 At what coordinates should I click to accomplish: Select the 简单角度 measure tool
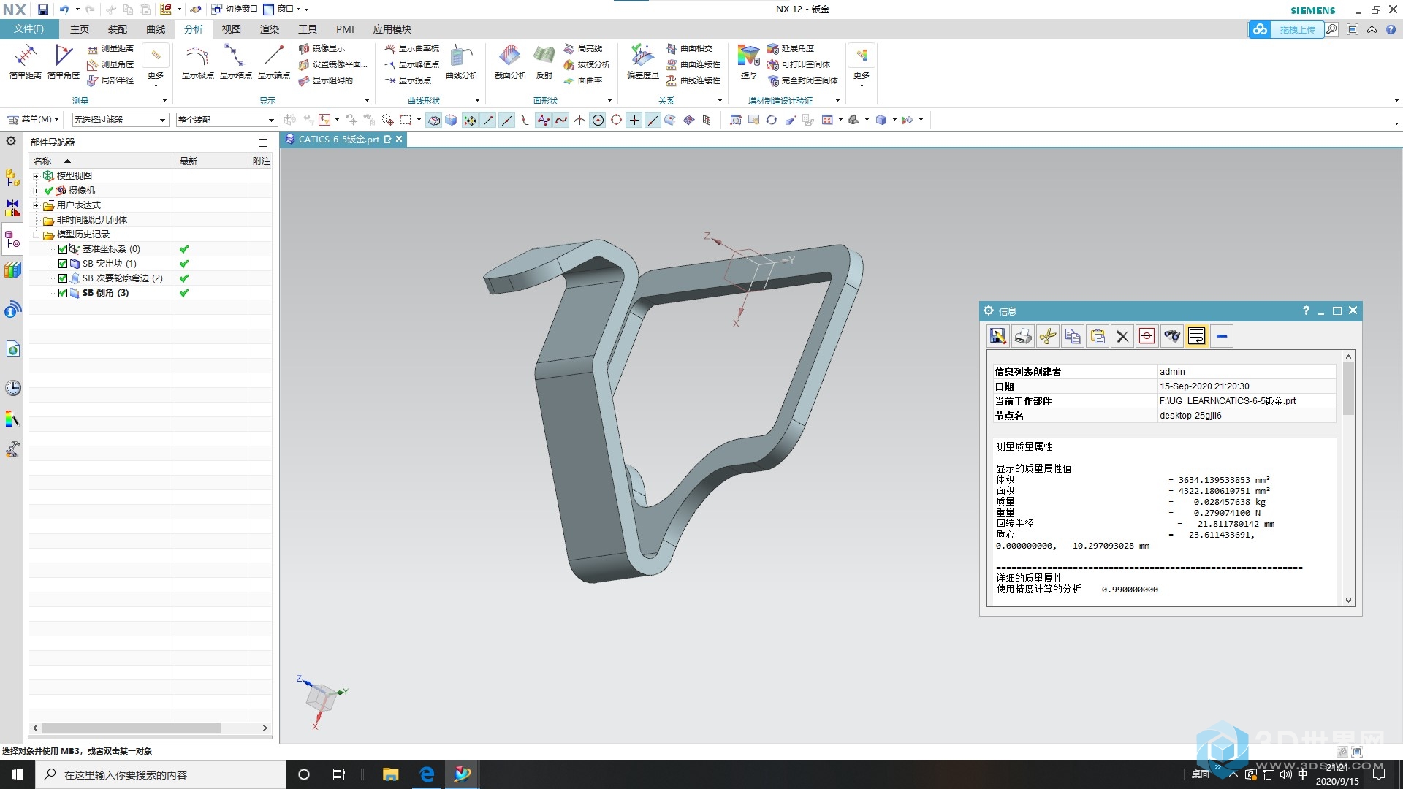click(x=64, y=61)
